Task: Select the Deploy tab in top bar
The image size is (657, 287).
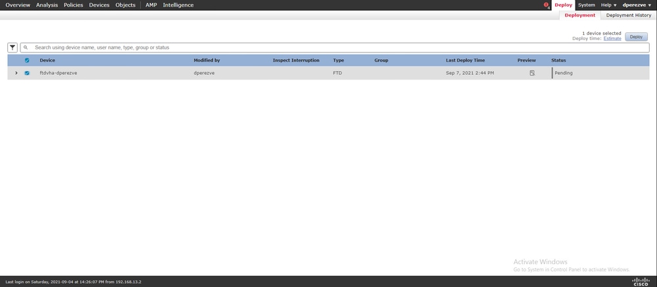Action: pyautogui.click(x=563, y=5)
